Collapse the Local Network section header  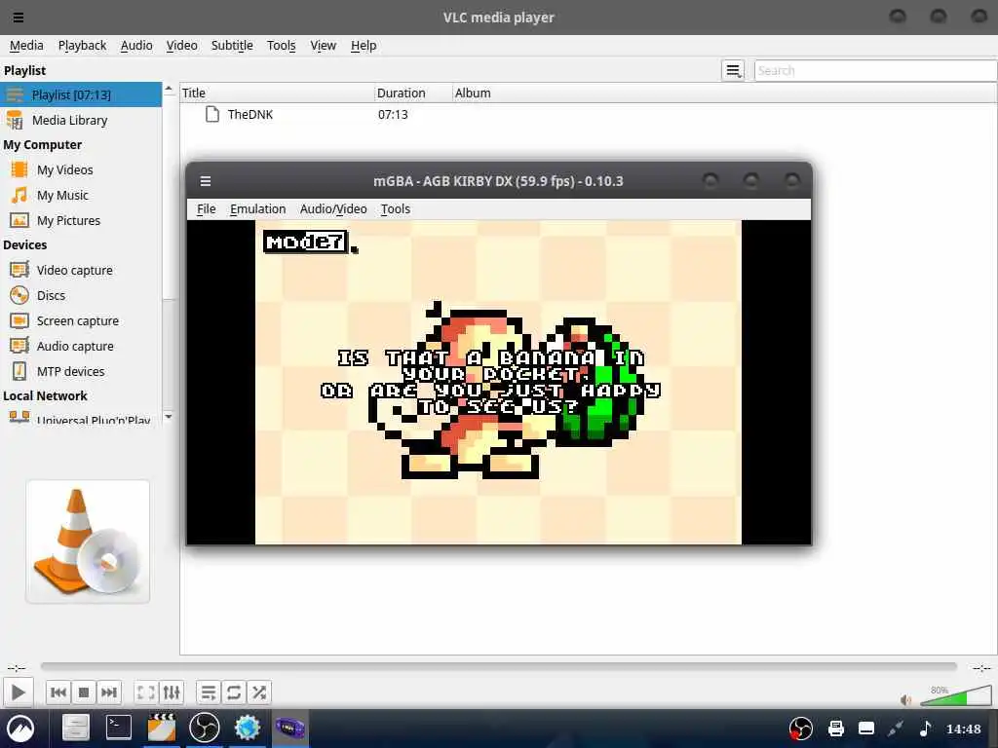click(45, 395)
